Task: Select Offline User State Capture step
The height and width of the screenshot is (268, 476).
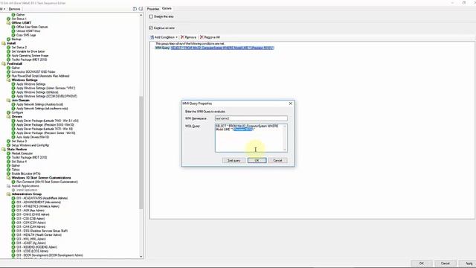Action: click(x=32, y=27)
